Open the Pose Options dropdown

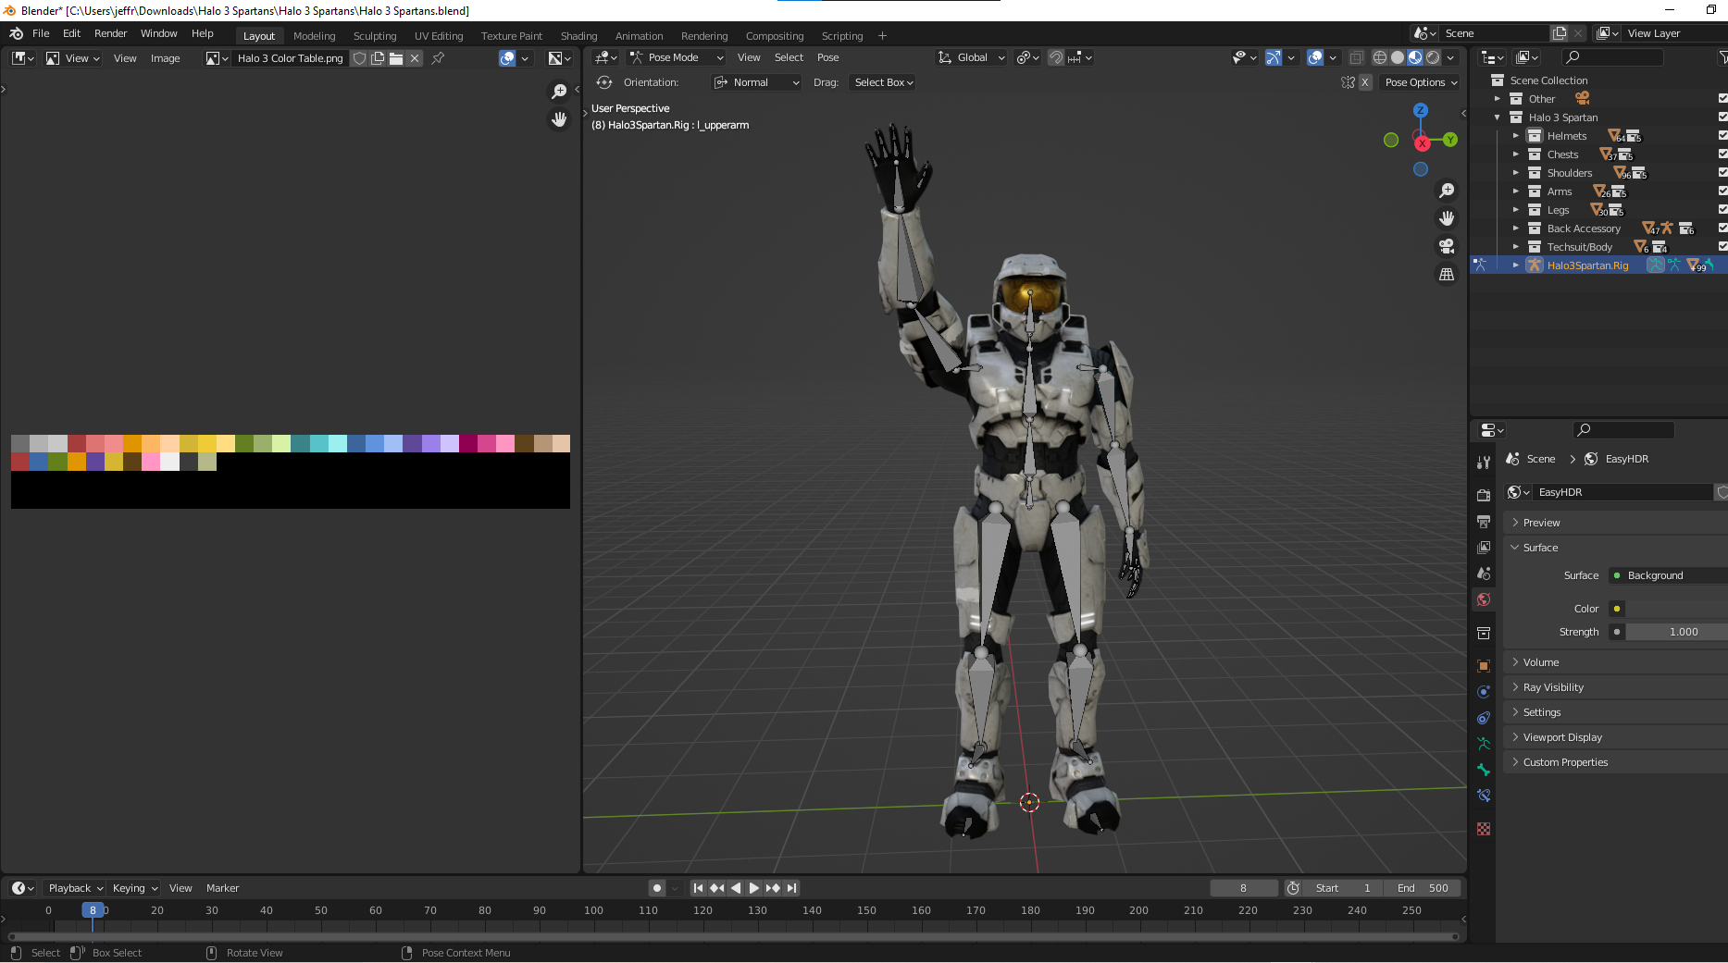click(x=1421, y=82)
